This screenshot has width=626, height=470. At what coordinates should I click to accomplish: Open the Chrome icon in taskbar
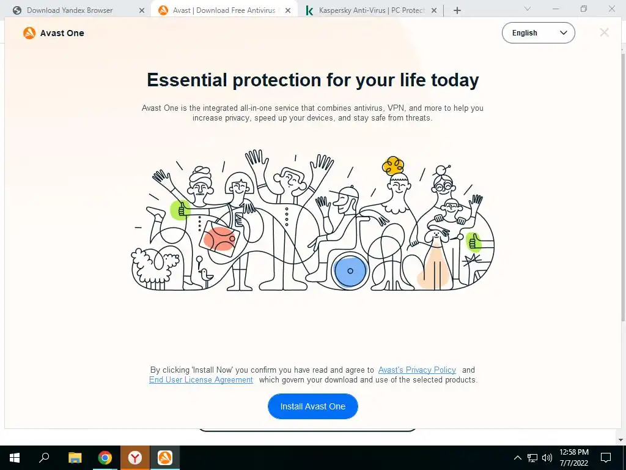(105, 457)
